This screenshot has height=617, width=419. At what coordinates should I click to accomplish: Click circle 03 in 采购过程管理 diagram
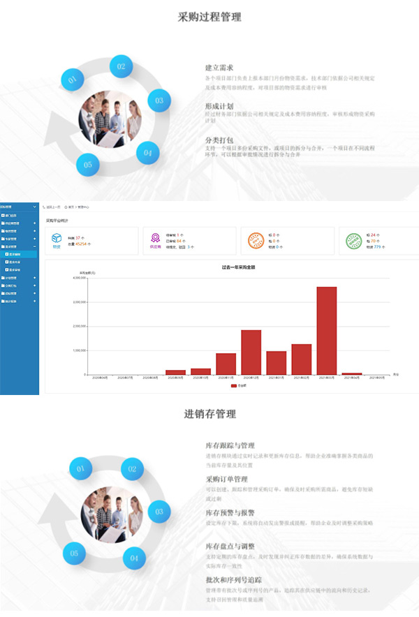[x=159, y=101]
